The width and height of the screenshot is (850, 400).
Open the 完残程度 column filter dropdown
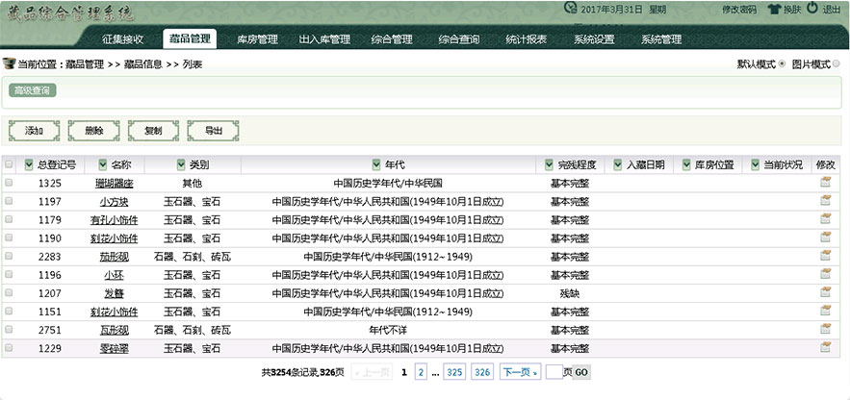pyautogui.click(x=550, y=164)
